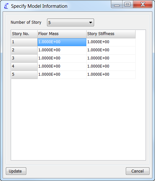Click the application icon in title bar
This screenshot has width=155, height=181.
point(6,6)
